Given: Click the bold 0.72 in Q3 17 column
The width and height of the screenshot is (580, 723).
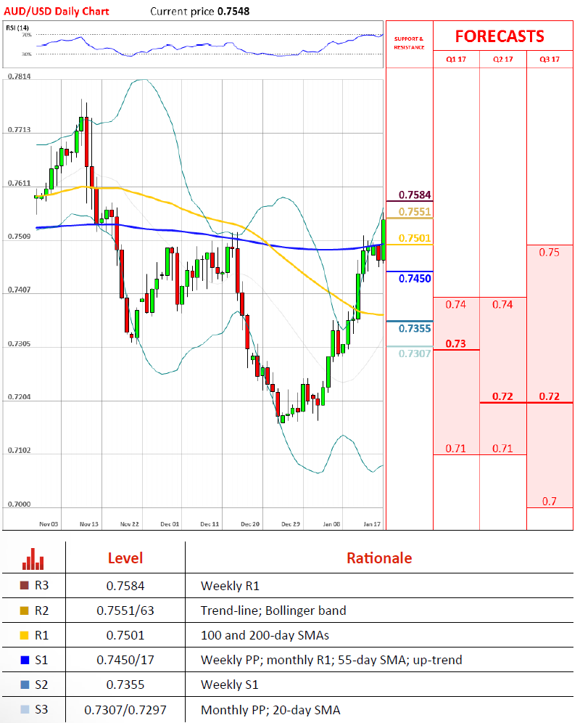Looking at the screenshot, I should pyautogui.click(x=550, y=396).
